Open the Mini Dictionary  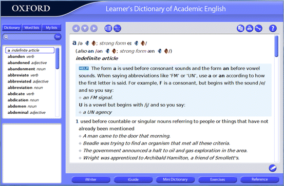coord(175,179)
